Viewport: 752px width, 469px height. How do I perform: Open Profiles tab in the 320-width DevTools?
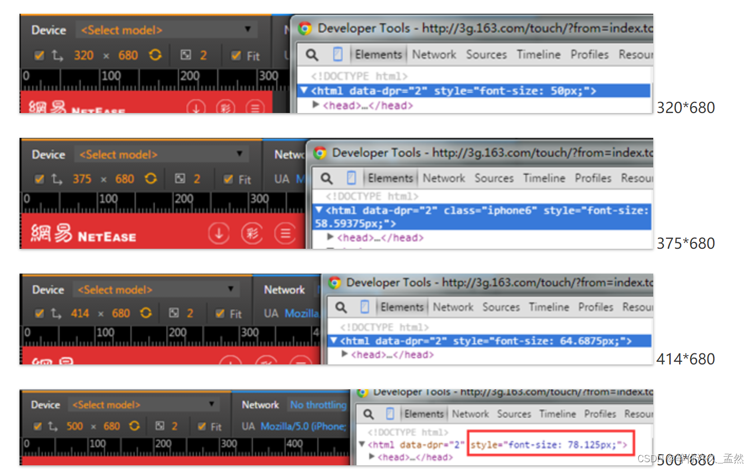tap(589, 54)
